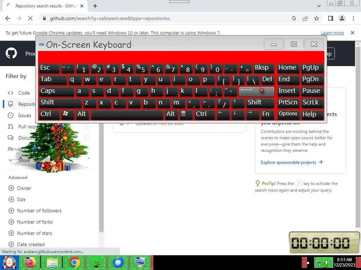Toggle the right Alt key
This screenshot has width=361, height=270.
[x=171, y=114]
